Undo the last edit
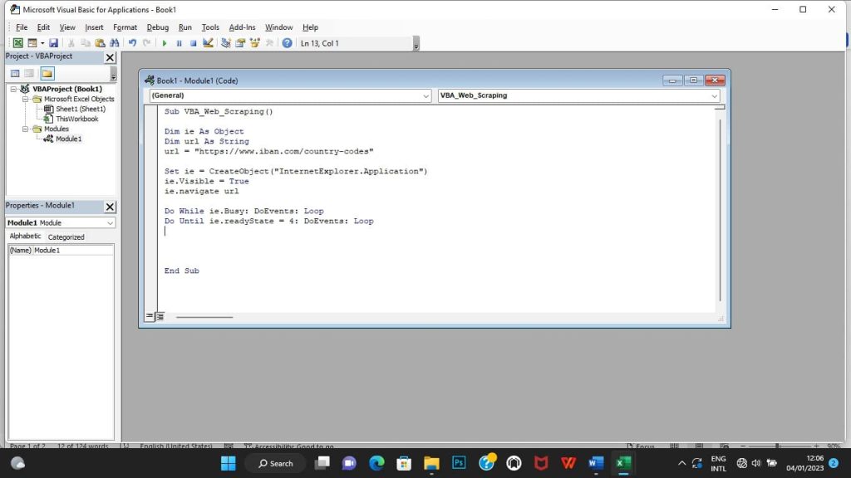This screenshot has height=478, width=851. point(132,43)
